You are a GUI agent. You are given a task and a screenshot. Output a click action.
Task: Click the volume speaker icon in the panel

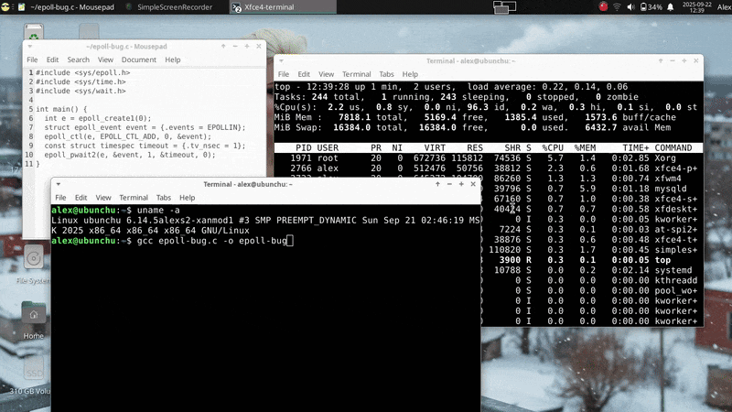click(630, 7)
